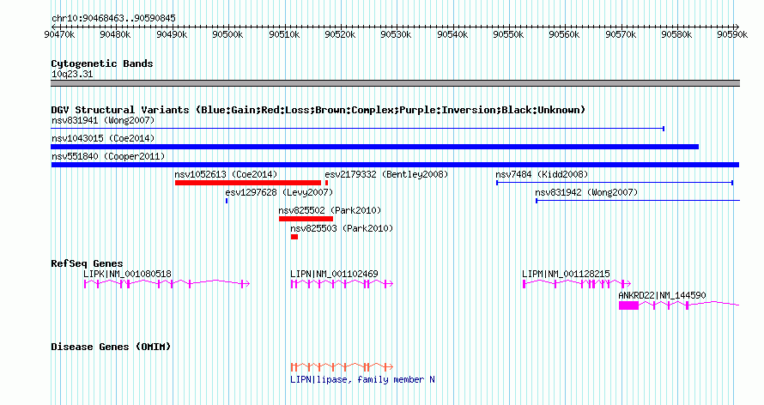Select the LIPM gene exon structure glyph
This screenshot has height=405, width=764.
[x=577, y=284]
